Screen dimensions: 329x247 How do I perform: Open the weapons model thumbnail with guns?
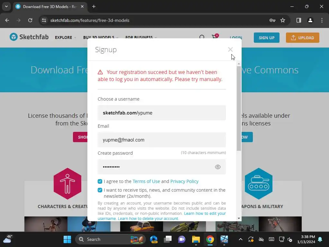237,224
